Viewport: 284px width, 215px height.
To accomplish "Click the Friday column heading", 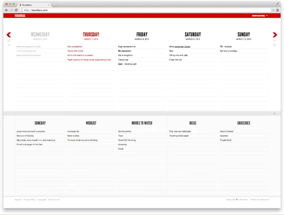I will pyautogui.click(x=142, y=34).
